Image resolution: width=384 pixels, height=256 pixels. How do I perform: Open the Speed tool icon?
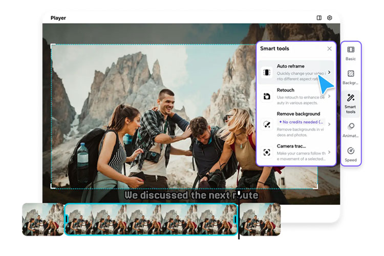coord(351,151)
